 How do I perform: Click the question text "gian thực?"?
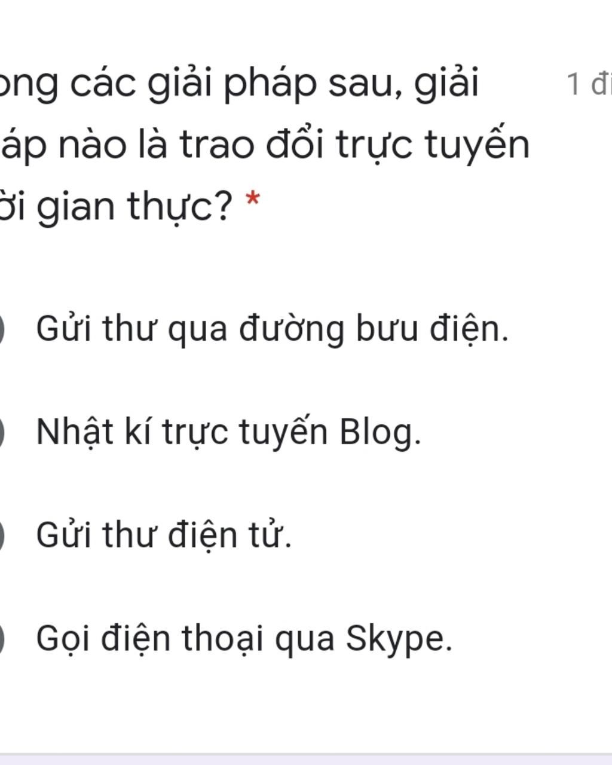coord(120,206)
